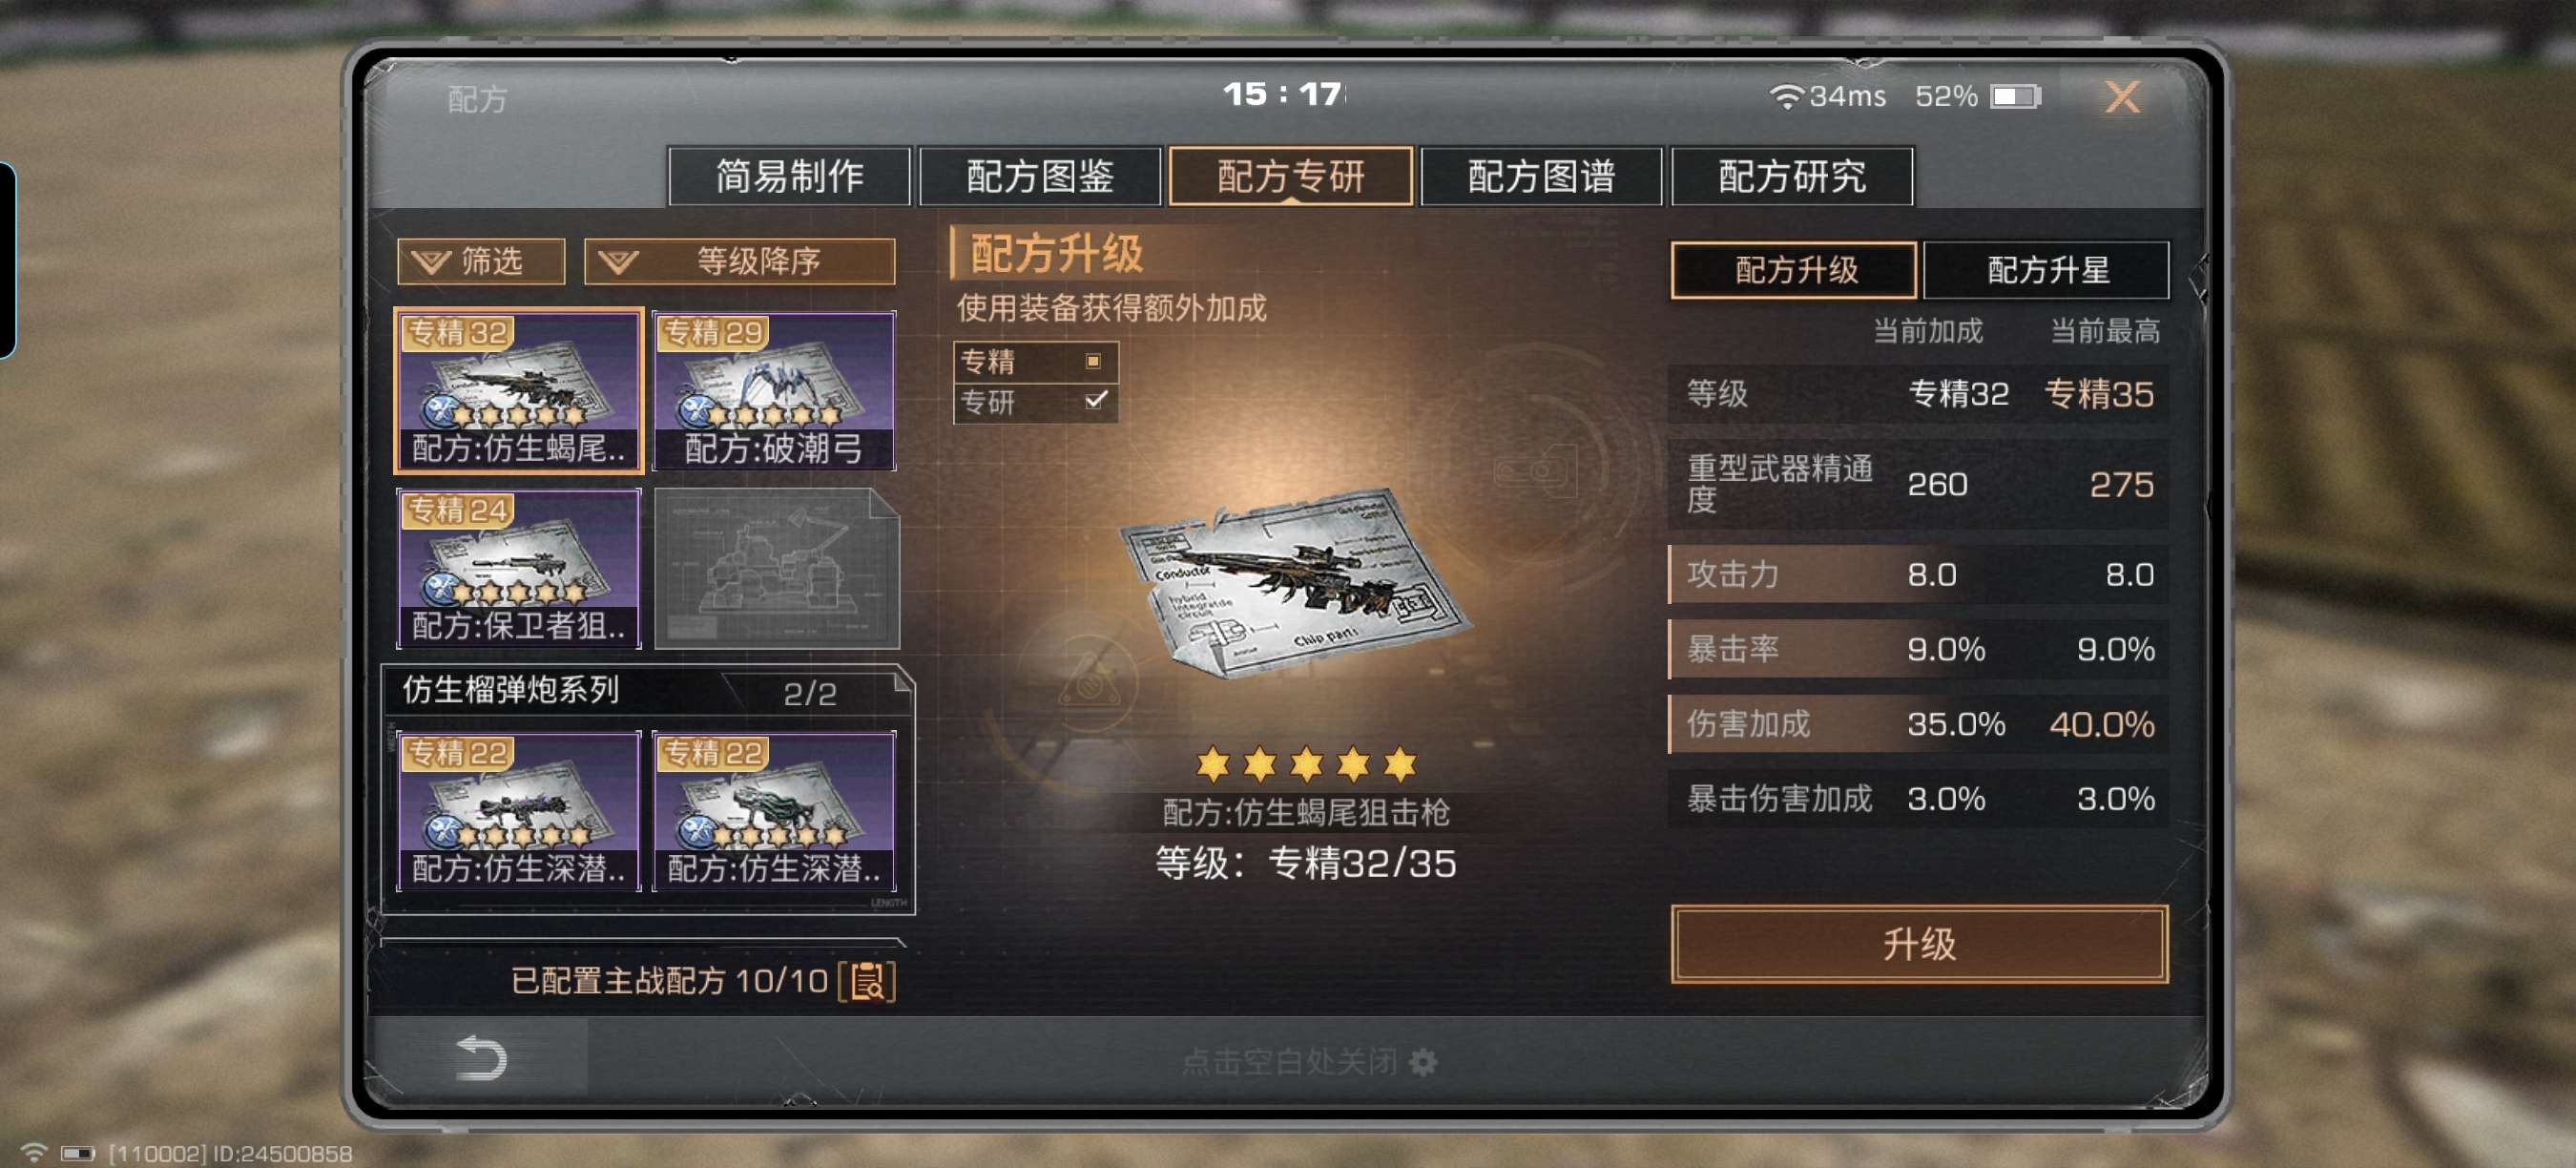Click the back arrow icon at bottom left
Screen dimensions: 2576x1168
tap(481, 1057)
